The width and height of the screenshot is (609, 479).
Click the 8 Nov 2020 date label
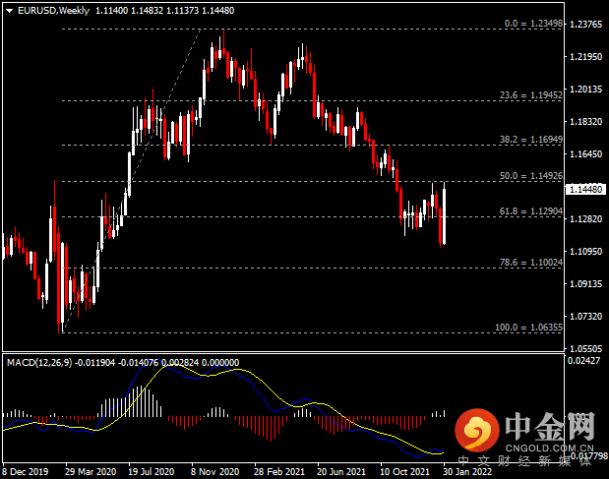coord(214,472)
